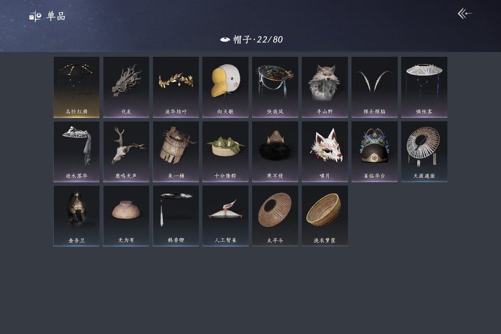
Task: Choose the 流华结叶 golden leaf crown
Action: [176, 87]
